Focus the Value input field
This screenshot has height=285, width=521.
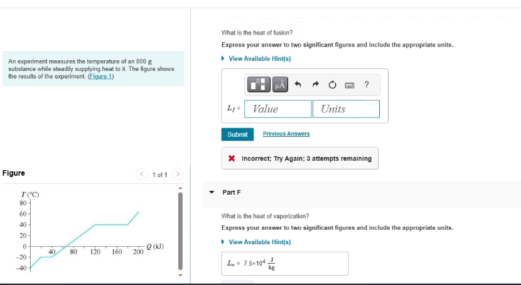pos(278,109)
